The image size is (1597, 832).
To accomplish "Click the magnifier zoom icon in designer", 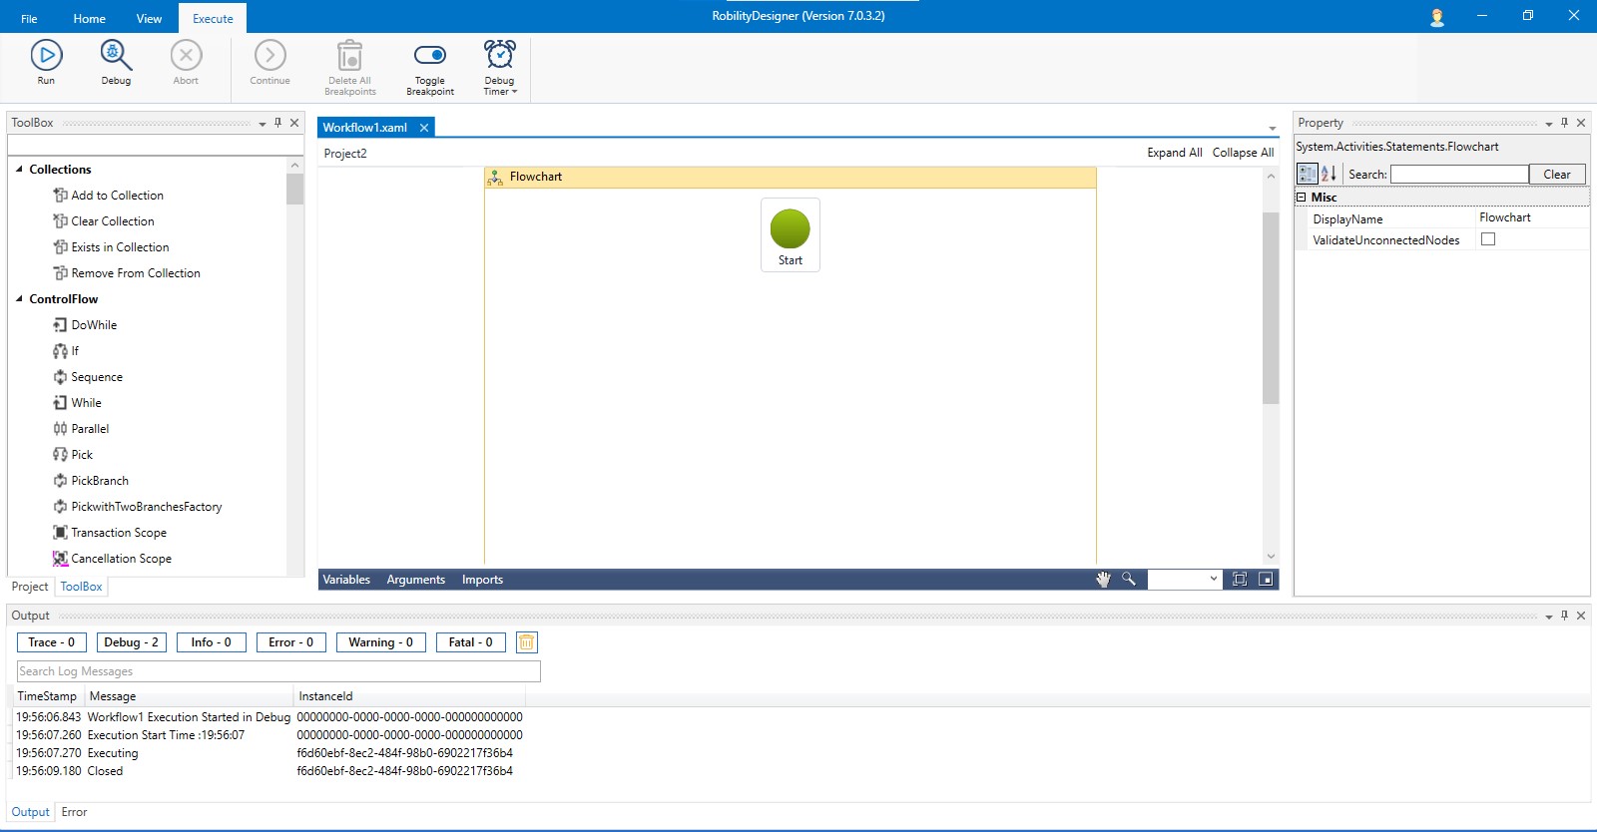I will pos(1129,580).
